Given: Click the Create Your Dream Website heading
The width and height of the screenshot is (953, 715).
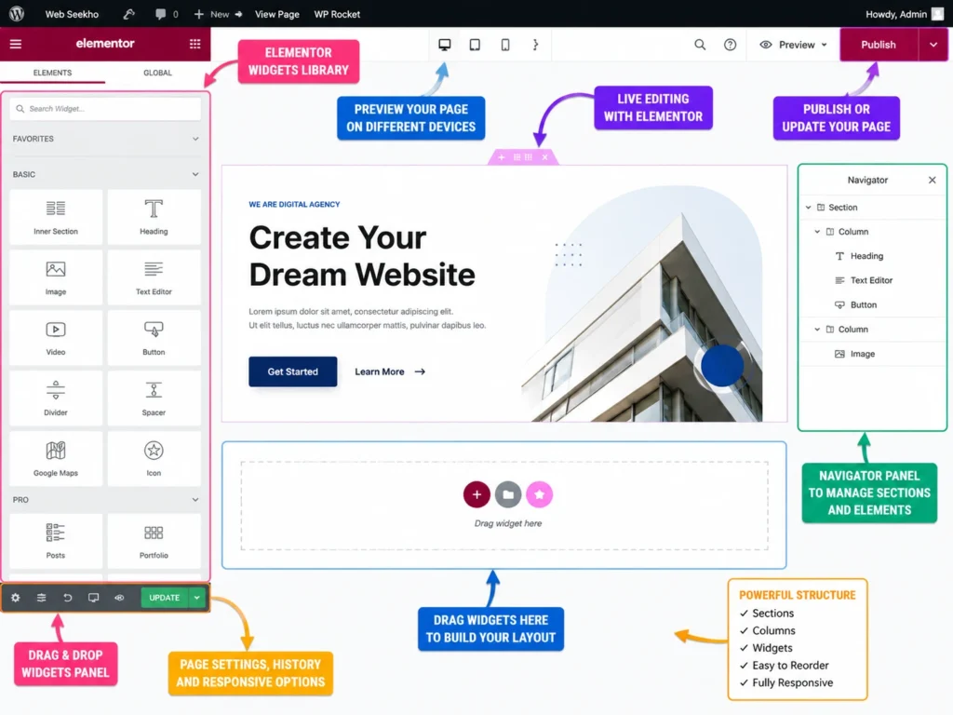Looking at the screenshot, I should coord(362,256).
